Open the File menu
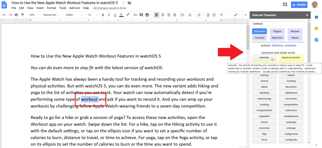The width and height of the screenshot is (322, 148). (x=14, y=8)
